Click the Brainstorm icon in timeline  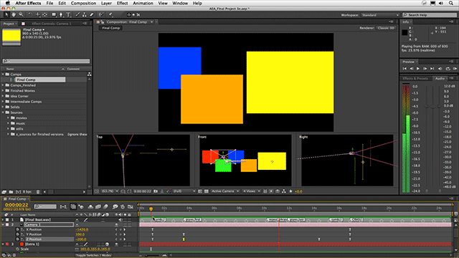coord(115,207)
